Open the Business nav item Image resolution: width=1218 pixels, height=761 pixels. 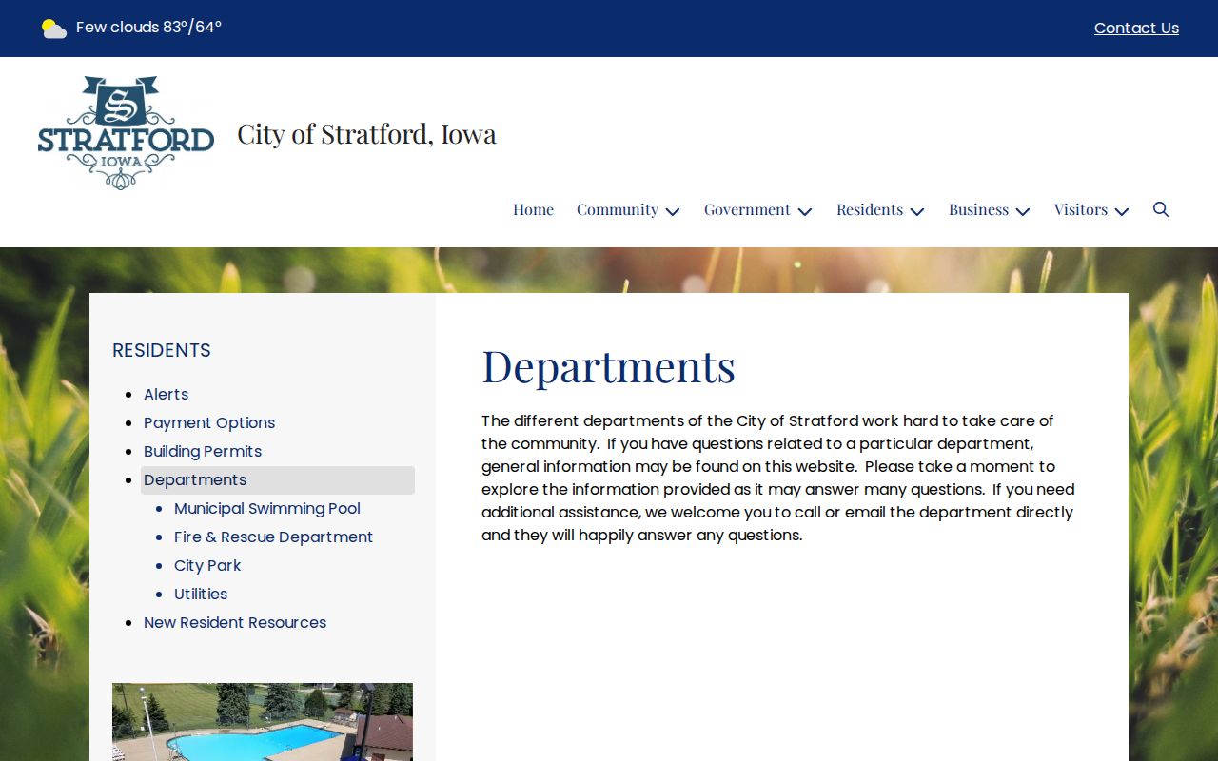point(978,209)
